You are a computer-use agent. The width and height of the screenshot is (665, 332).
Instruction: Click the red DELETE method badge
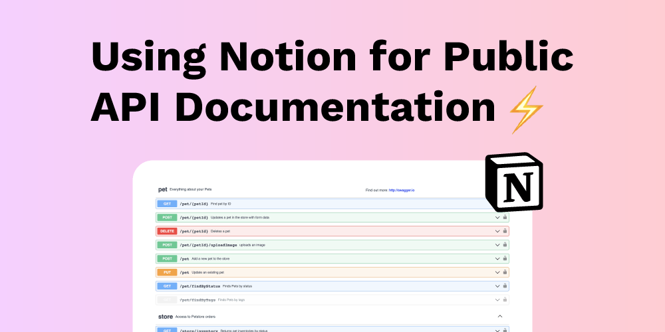click(167, 231)
